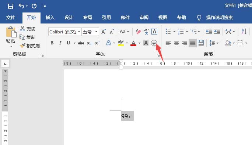Clear all formatting with eraser icon
Screen dimensions: 252x145
[x=138, y=32]
